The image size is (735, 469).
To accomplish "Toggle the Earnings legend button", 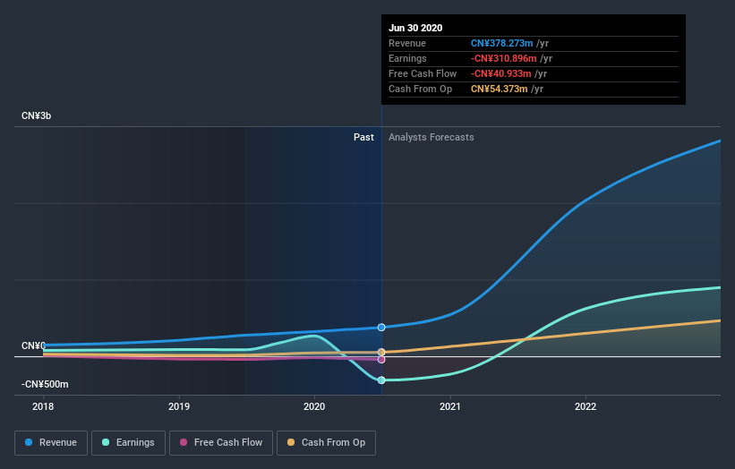I will [x=128, y=443].
